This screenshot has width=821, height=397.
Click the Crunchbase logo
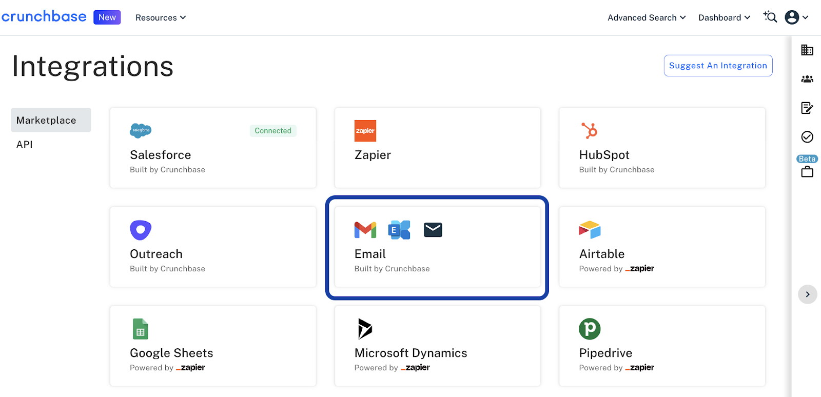pos(44,16)
